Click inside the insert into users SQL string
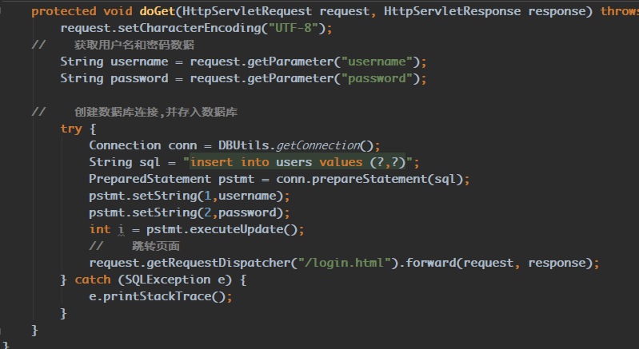 click(298, 162)
